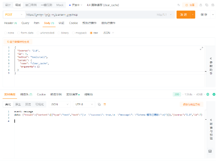Screen dimensions: 216x161
Task: Click the copy response icon
Action: coord(99,104)
